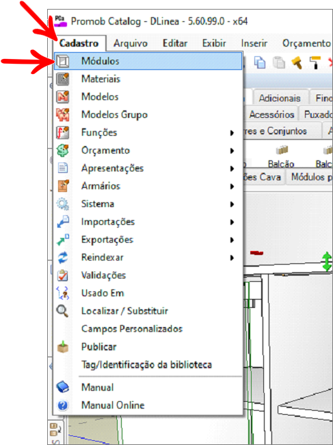This screenshot has width=333, height=445.
Task: Open the Arquivo menu
Action: click(131, 43)
